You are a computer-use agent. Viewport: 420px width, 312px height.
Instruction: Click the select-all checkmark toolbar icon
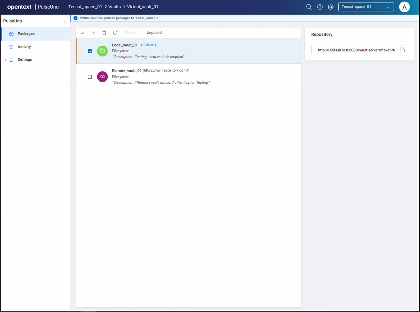83,33
